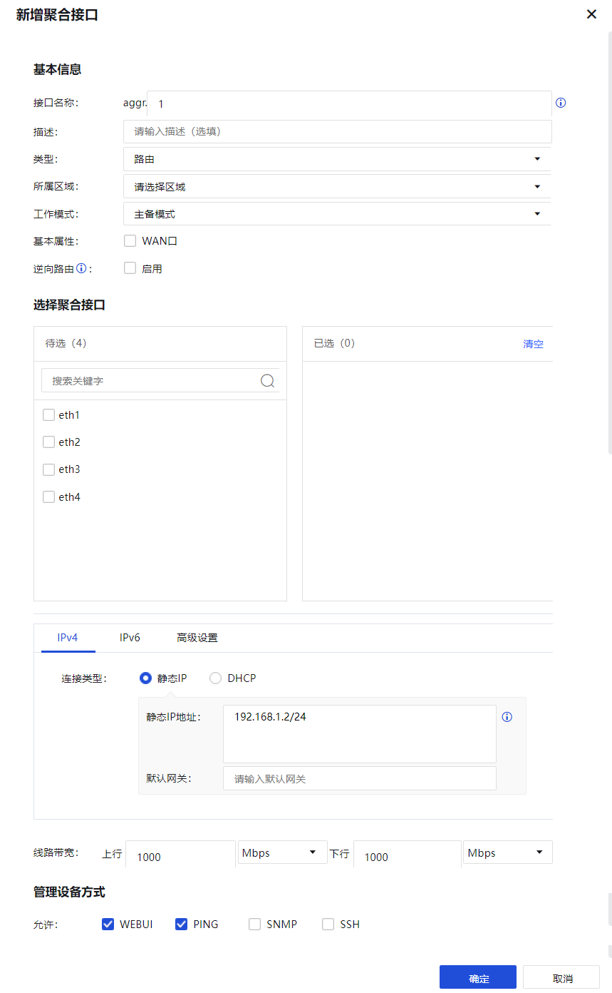Close the 新增聚合接口 dialog with X
612x993 pixels.
tap(591, 14)
